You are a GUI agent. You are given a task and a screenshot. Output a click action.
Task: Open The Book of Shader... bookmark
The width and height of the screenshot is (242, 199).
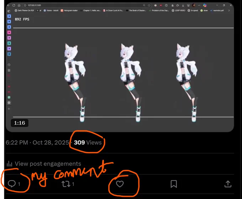[136, 10]
